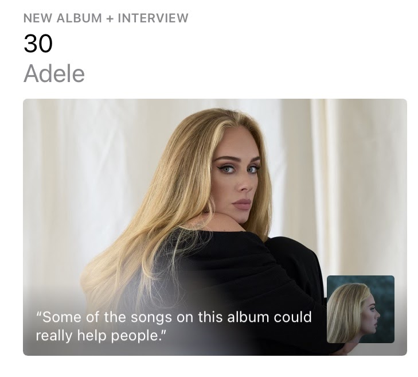Open the artist name Adele link
The height and width of the screenshot is (377, 418).
point(54,73)
